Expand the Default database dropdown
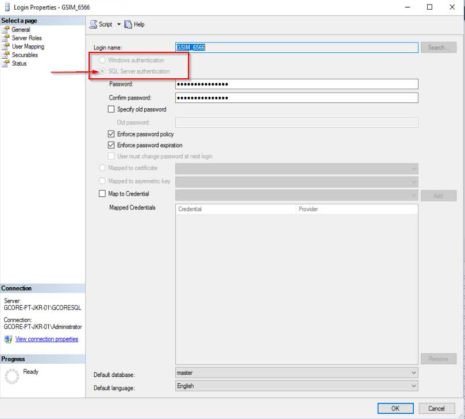 click(x=413, y=373)
